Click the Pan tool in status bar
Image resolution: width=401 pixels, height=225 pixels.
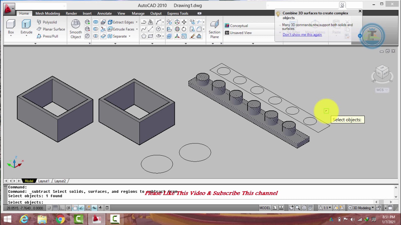click(291, 208)
